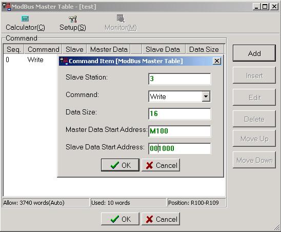281x232 pixels.
Task: Click the 'Slave Data Start Address:' label
Action: [x=105, y=147]
